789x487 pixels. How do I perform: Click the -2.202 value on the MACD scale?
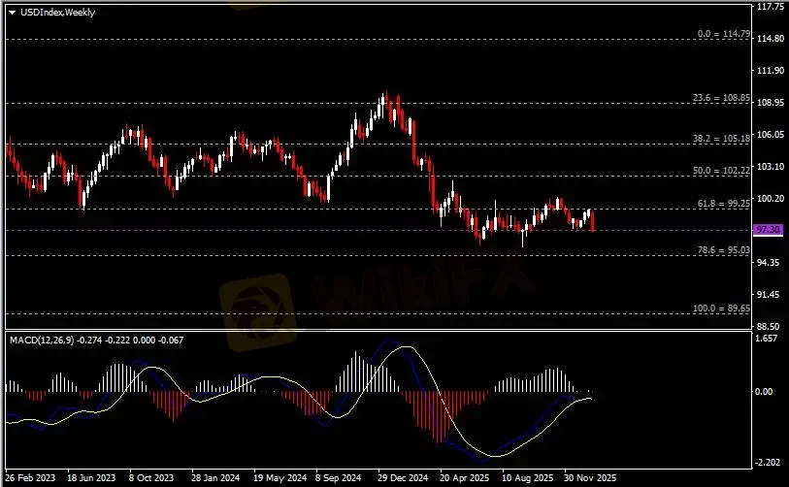coord(769,463)
